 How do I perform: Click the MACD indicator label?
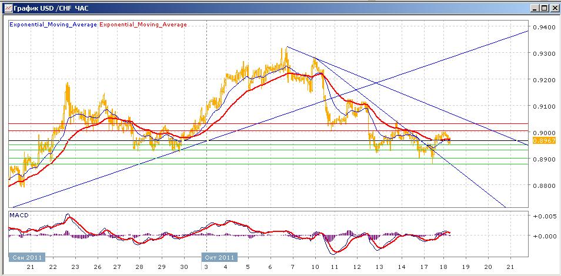[x=19, y=216]
